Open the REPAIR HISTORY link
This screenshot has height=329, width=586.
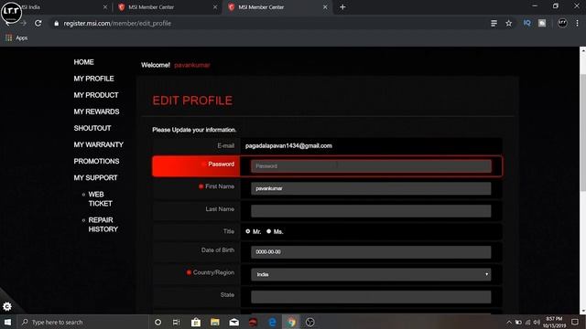[x=103, y=225]
